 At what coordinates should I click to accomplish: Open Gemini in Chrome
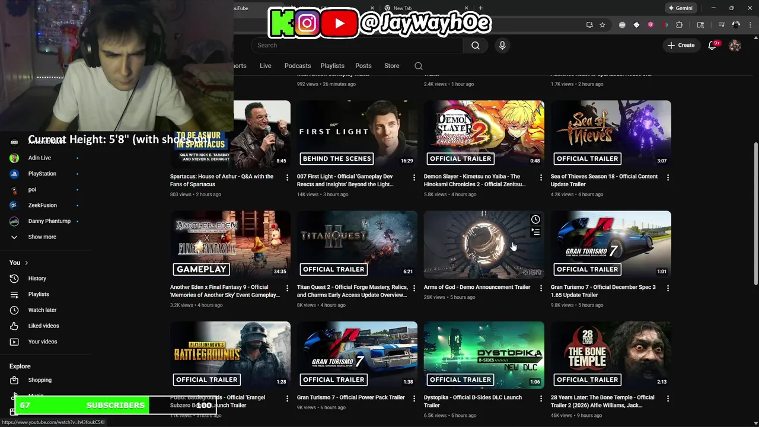[680, 8]
